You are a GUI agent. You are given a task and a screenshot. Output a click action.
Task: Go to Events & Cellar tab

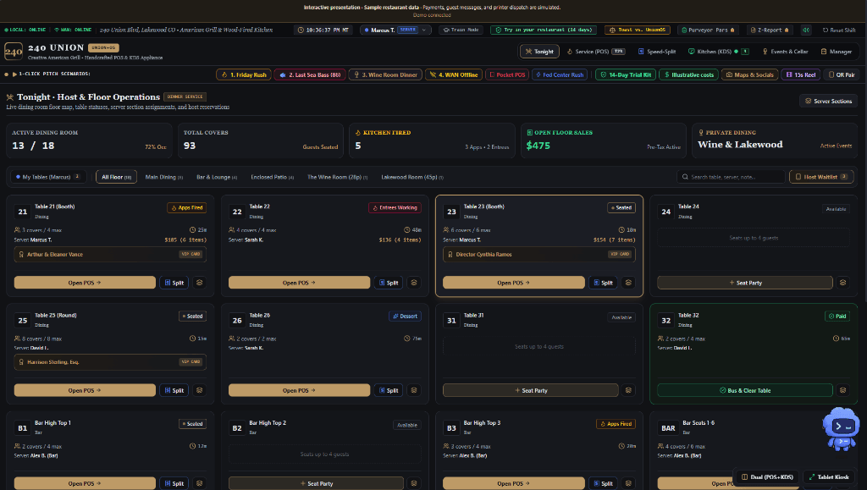click(x=785, y=52)
